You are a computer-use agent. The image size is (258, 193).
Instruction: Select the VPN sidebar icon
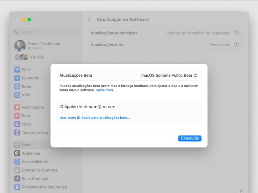[x=17, y=95]
